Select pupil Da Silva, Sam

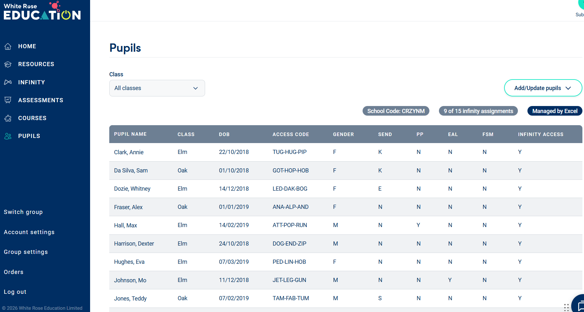pos(131,171)
